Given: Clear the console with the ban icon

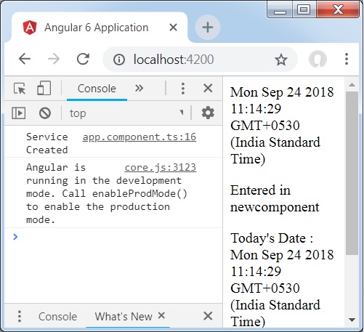Looking at the screenshot, I should click(45, 113).
